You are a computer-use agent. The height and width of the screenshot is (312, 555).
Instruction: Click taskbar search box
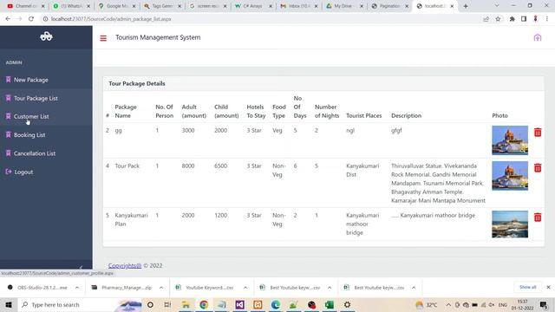coord(80,304)
